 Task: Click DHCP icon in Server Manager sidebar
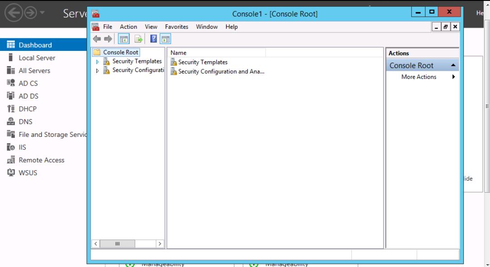(11, 109)
